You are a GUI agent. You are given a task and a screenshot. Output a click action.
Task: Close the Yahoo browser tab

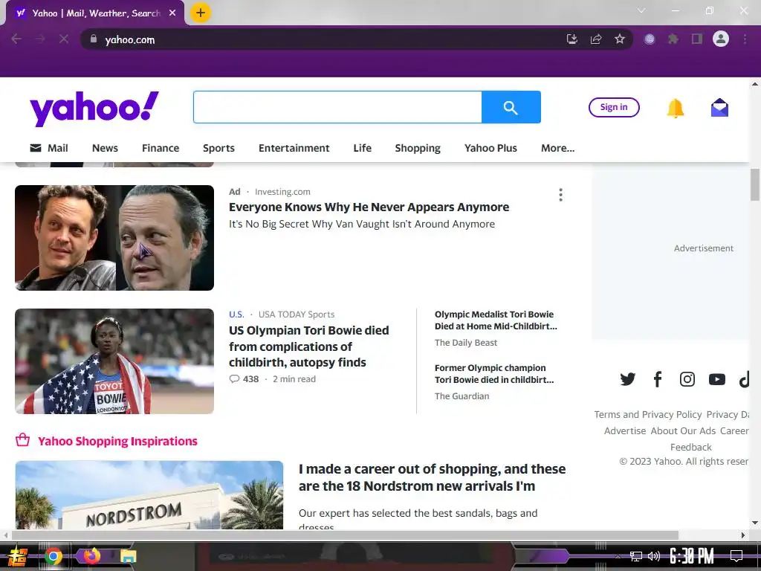tap(172, 13)
